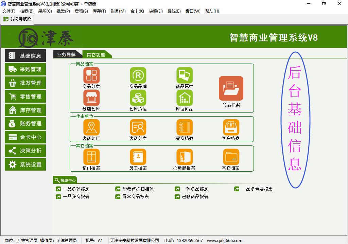Select 库存管理 sidebar button
Screen dimensions: 348x244
(25, 110)
